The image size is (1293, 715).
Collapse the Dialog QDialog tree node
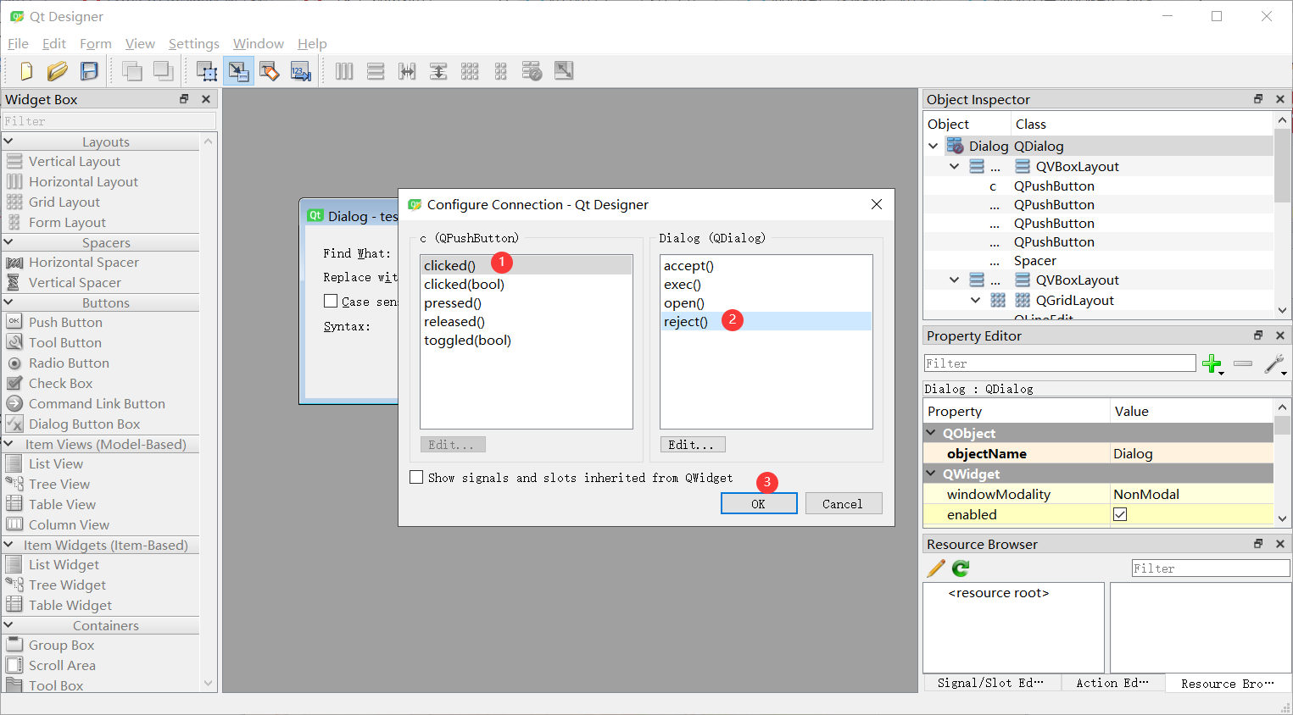[x=934, y=146]
